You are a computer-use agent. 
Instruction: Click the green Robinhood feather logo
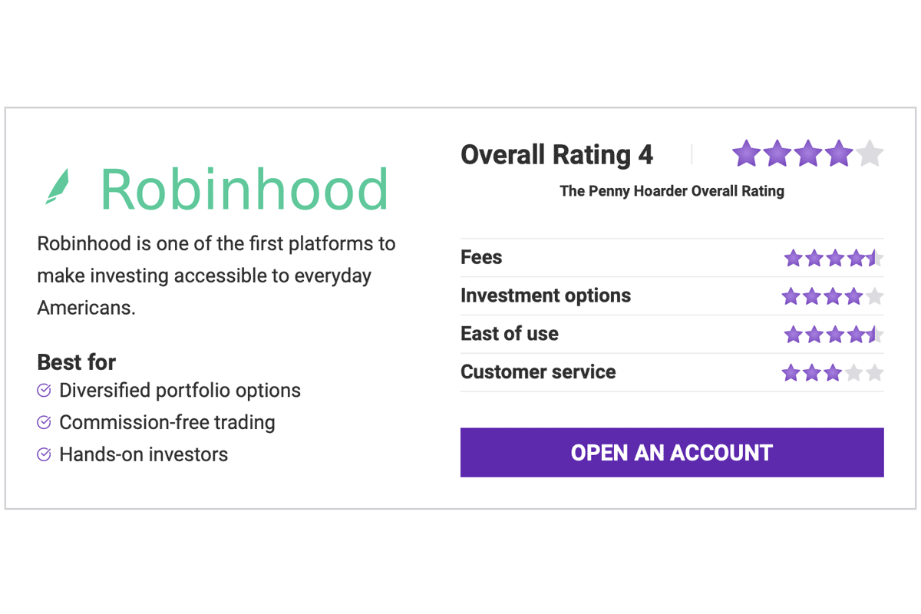click(58, 187)
